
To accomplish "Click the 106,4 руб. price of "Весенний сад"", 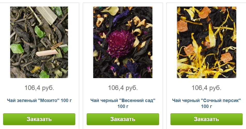I will (123, 88).
